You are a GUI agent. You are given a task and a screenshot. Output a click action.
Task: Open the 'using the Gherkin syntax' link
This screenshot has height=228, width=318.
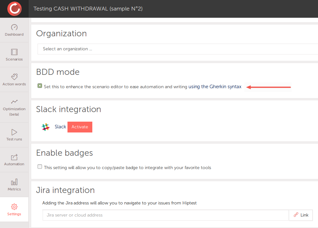[215, 87]
